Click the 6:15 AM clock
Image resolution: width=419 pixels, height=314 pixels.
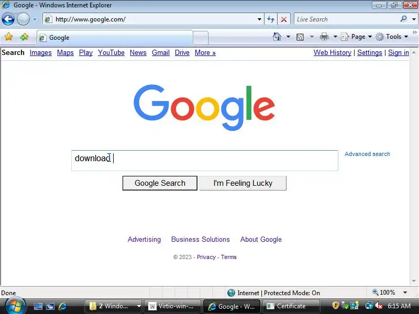pos(399,306)
